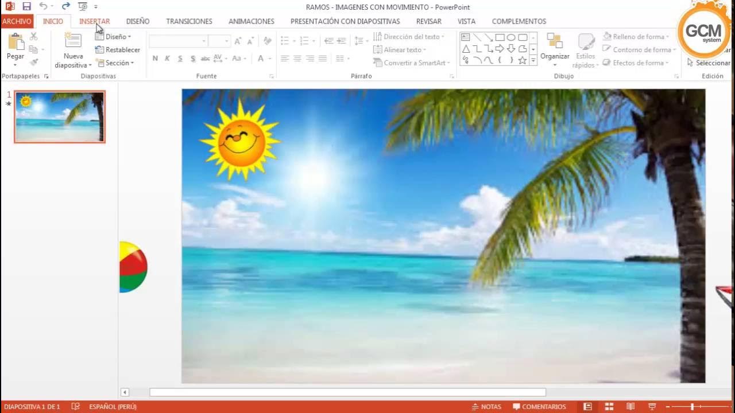Click the Pegar paste icon
This screenshot has height=413, width=735.
[x=16, y=42]
